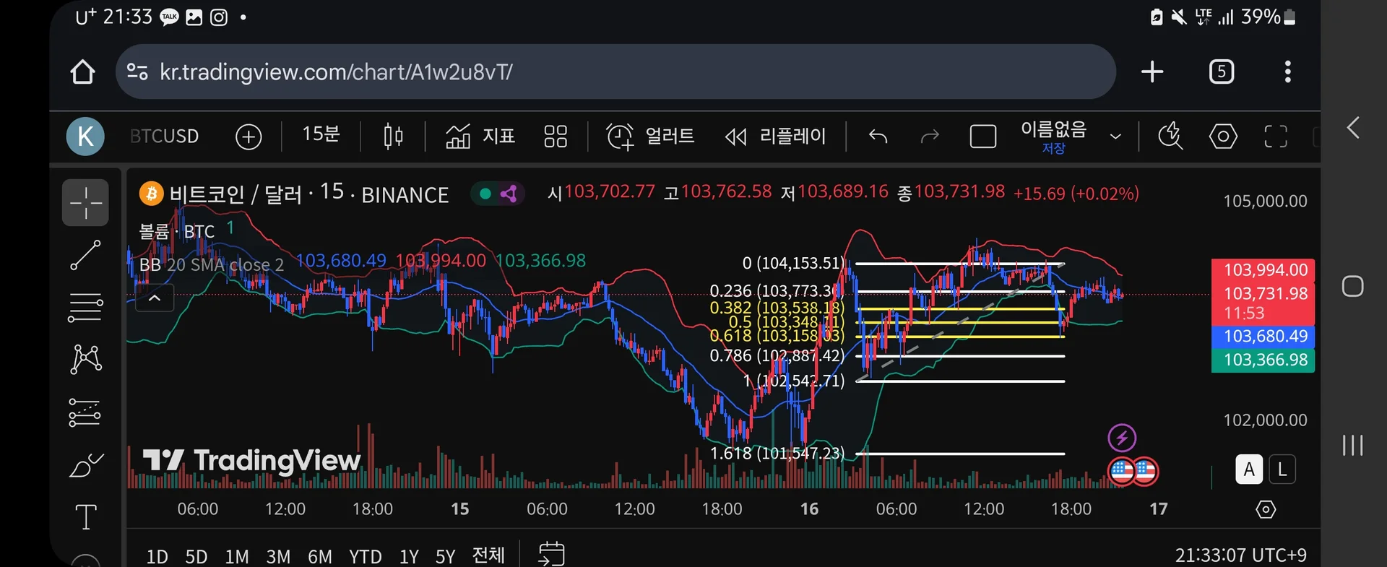Select the crosshair cursor tool
1387x567 pixels.
coord(85,203)
